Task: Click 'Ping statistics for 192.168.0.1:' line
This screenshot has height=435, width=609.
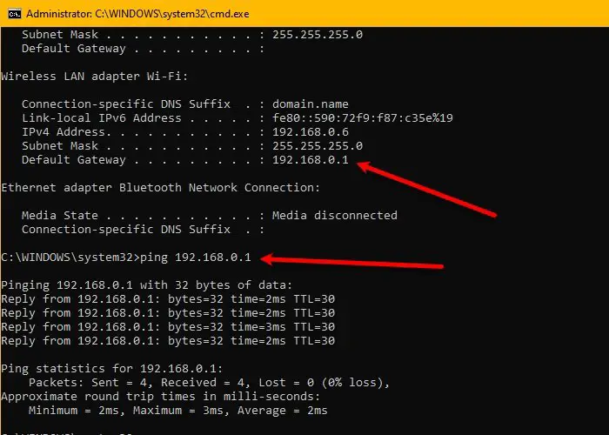Action: click(x=112, y=369)
